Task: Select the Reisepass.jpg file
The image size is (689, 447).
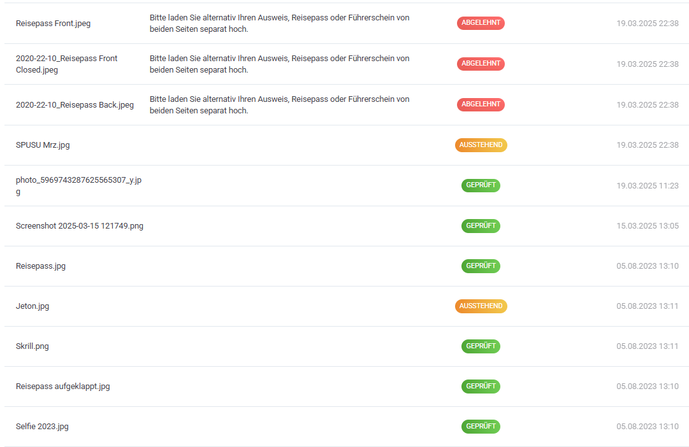Action: (41, 266)
